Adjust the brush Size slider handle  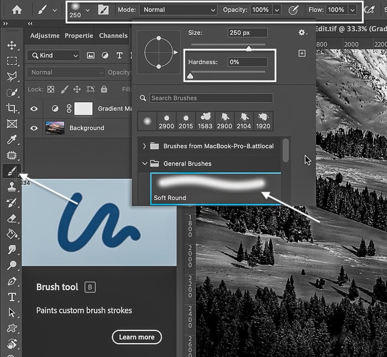(x=249, y=48)
